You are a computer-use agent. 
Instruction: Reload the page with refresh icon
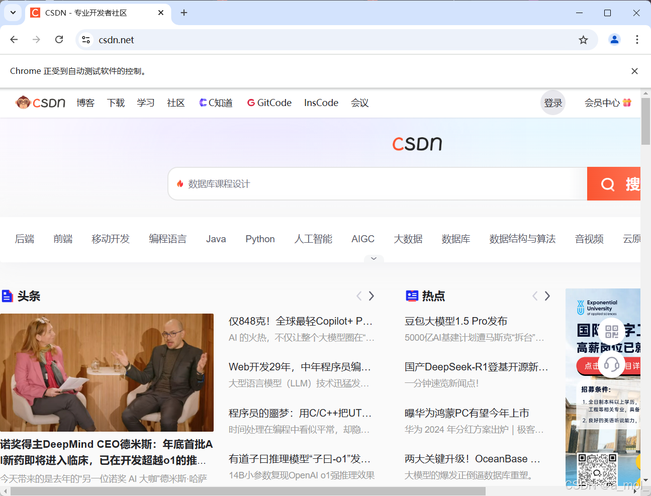[x=59, y=40]
